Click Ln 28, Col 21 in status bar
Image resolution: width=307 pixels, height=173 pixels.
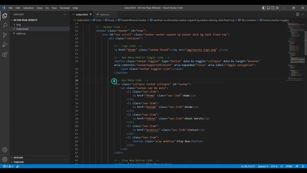point(248,166)
